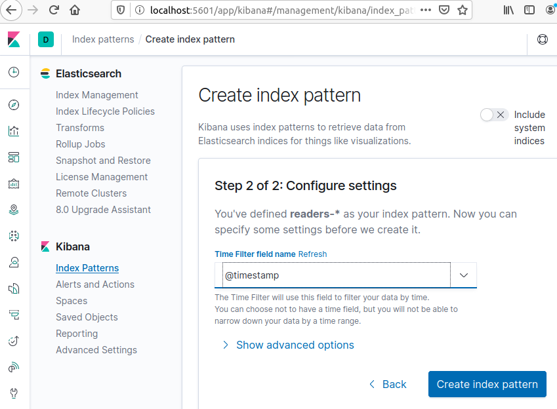Open the D space selector
The image size is (557, 409).
pos(46,39)
